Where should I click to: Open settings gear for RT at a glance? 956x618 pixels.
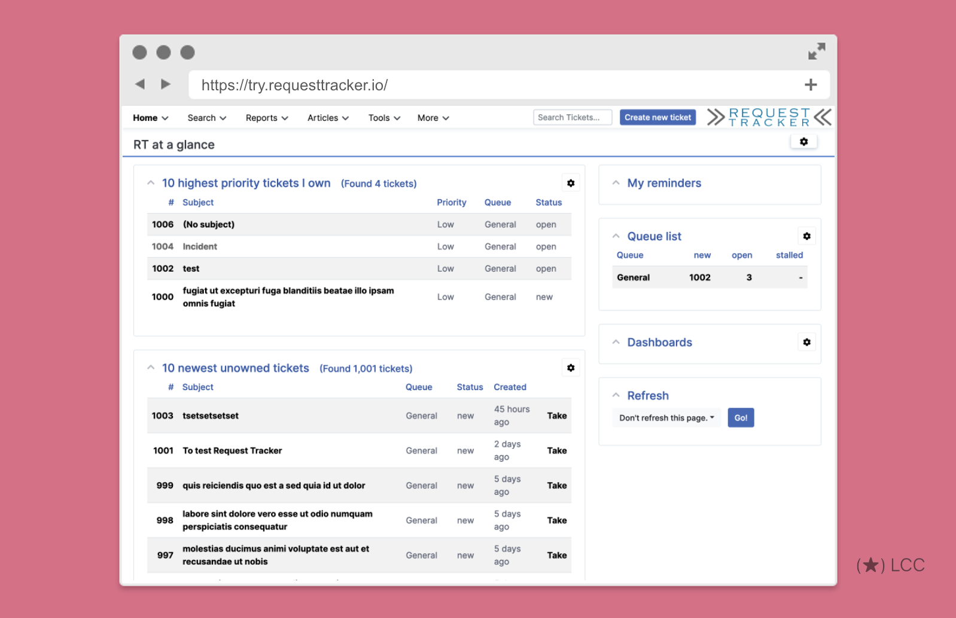(x=803, y=142)
